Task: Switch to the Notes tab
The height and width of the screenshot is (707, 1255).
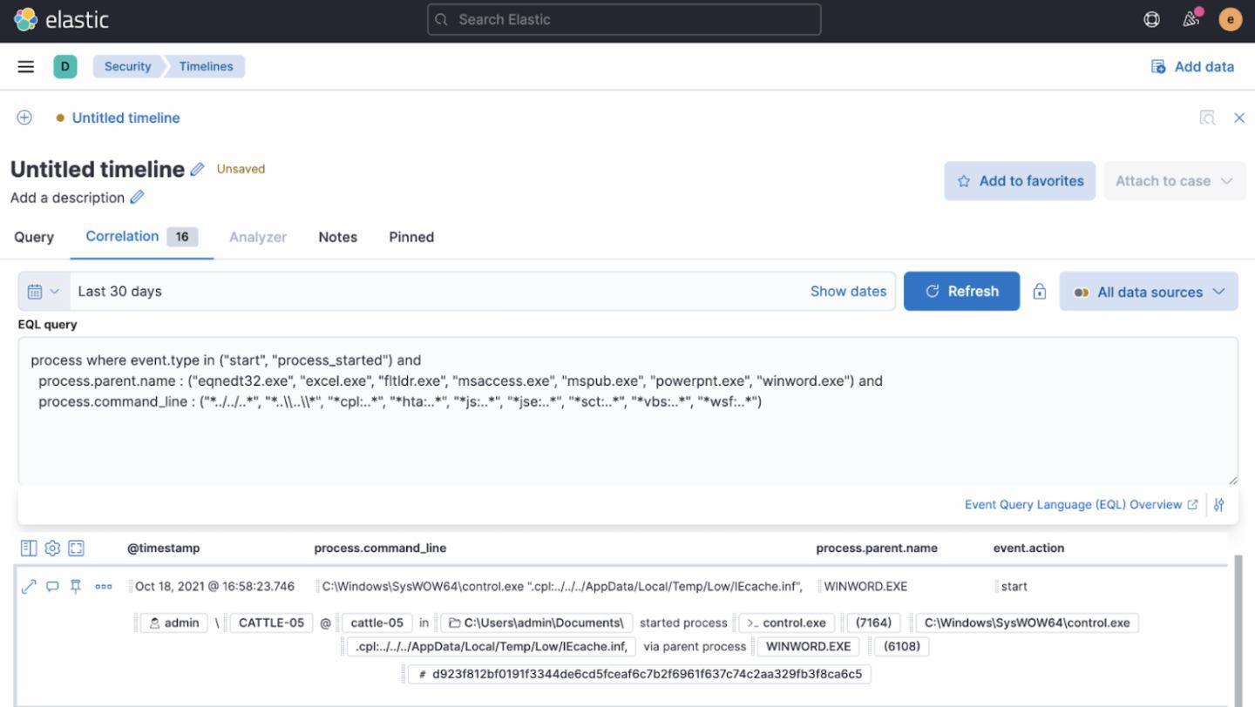Action: tap(337, 237)
